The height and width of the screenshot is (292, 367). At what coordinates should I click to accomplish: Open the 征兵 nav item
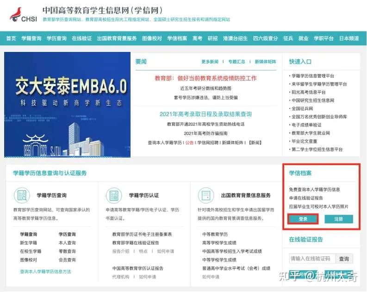click(288, 38)
